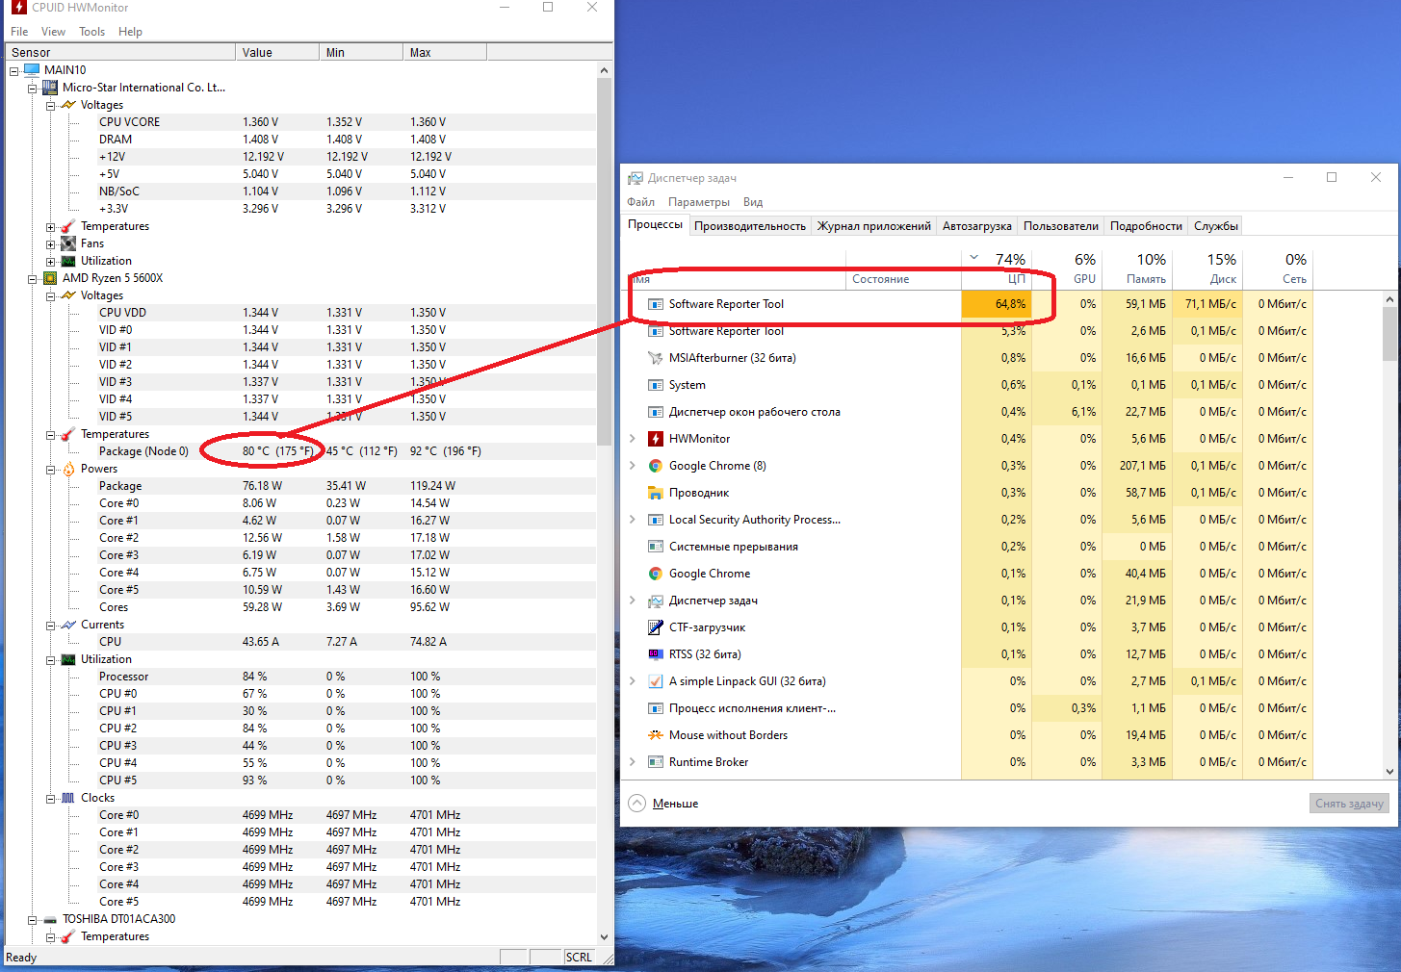Expand the HWMonitor process group in Task Manager
Image resolution: width=1401 pixels, height=972 pixels.
coord(633,439)
